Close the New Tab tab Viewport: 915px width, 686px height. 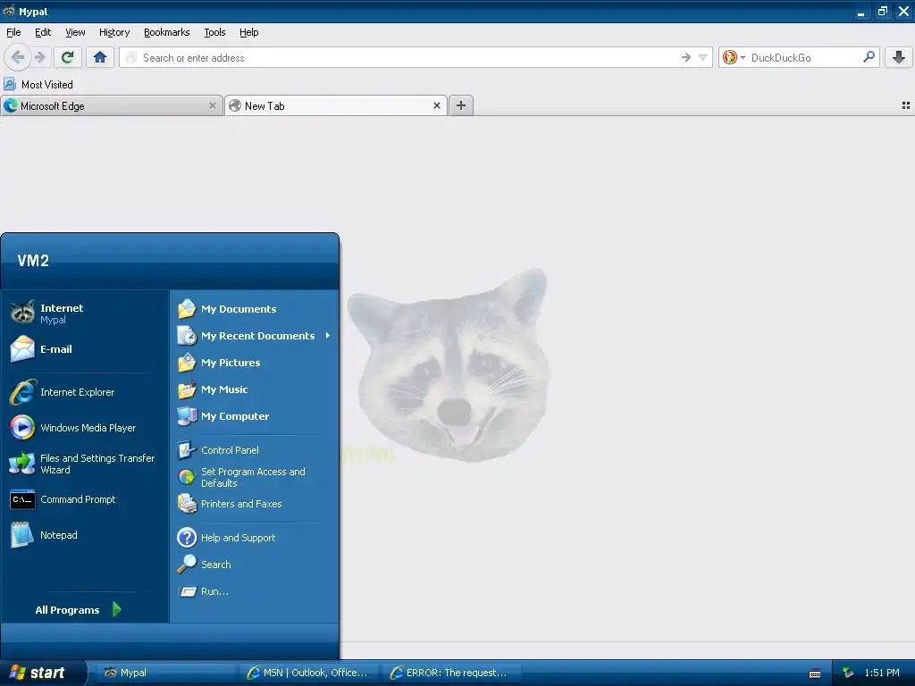[436, 105]
